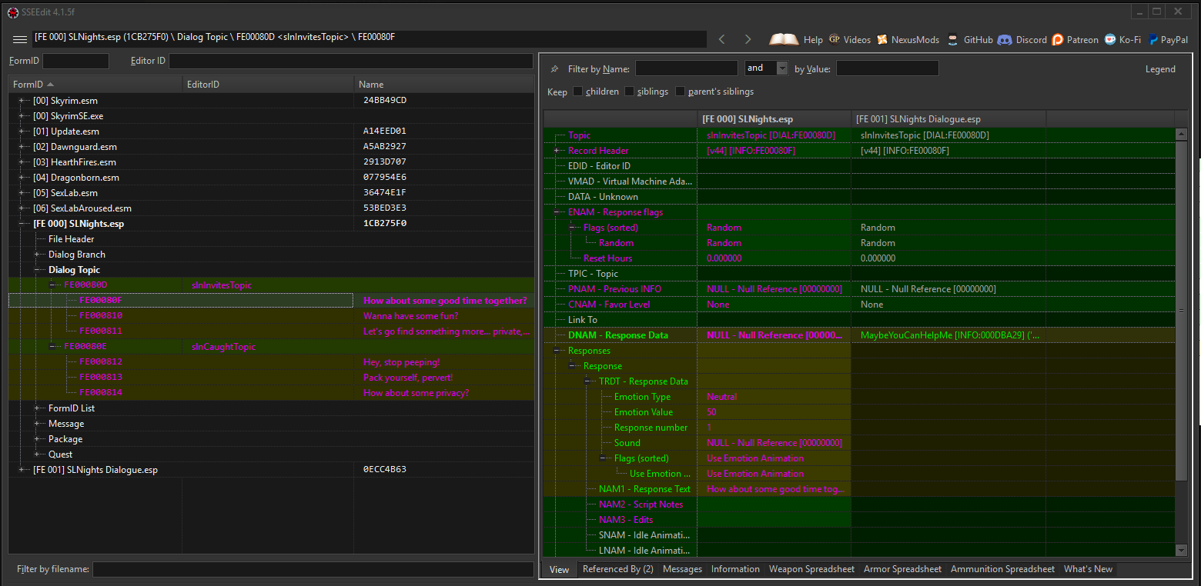Expand the SexLab.esm node
The height and width of the screenshot is (586, 1201).
click(23, 193)
